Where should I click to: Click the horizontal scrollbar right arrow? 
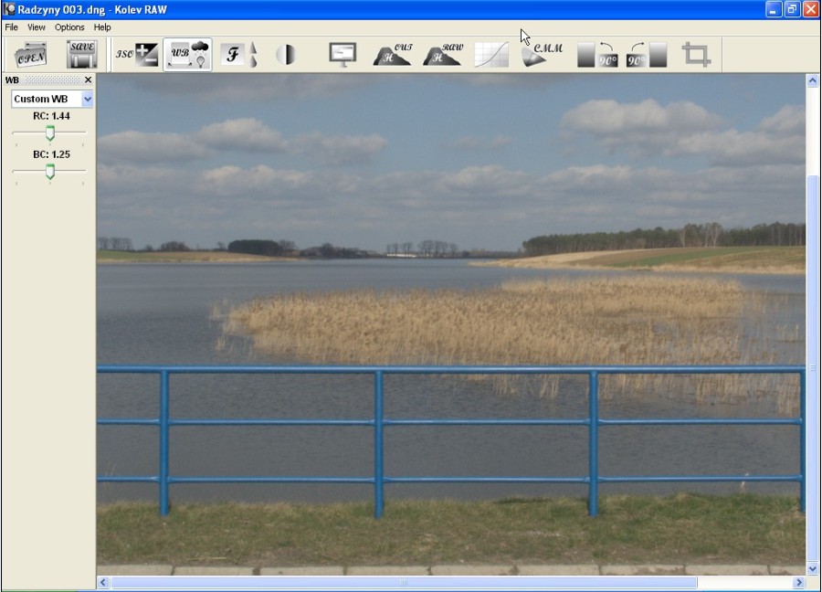coord(799,582)
